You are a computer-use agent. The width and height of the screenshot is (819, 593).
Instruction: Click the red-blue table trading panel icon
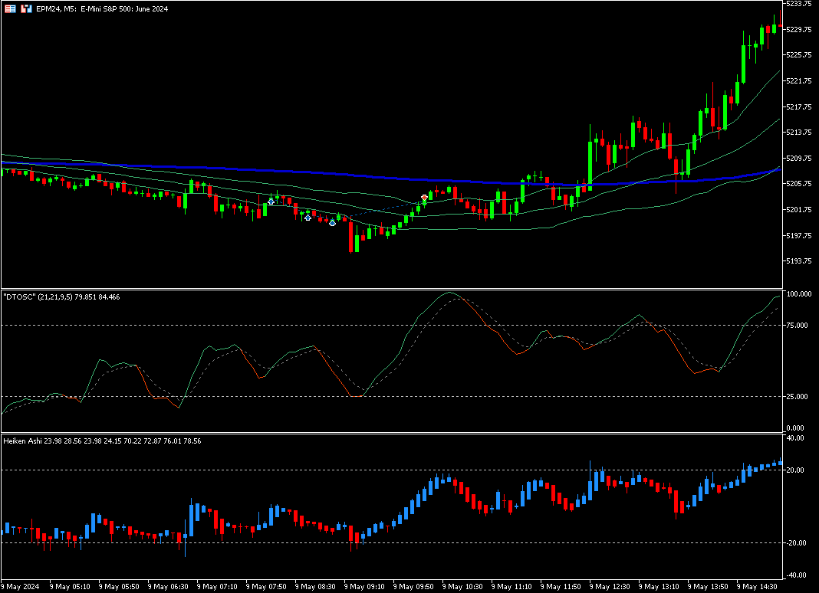pyautogui.click(x=10, y=9)
